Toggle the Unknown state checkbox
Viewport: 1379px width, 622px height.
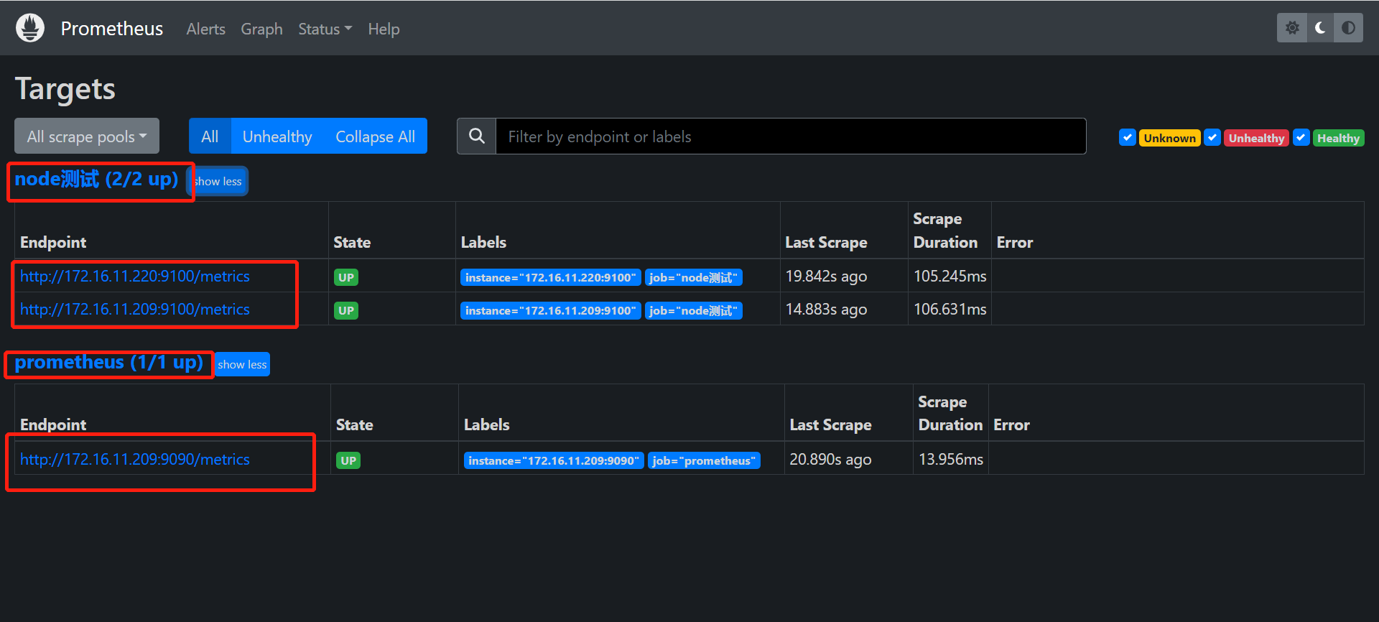pos(1128,137)
